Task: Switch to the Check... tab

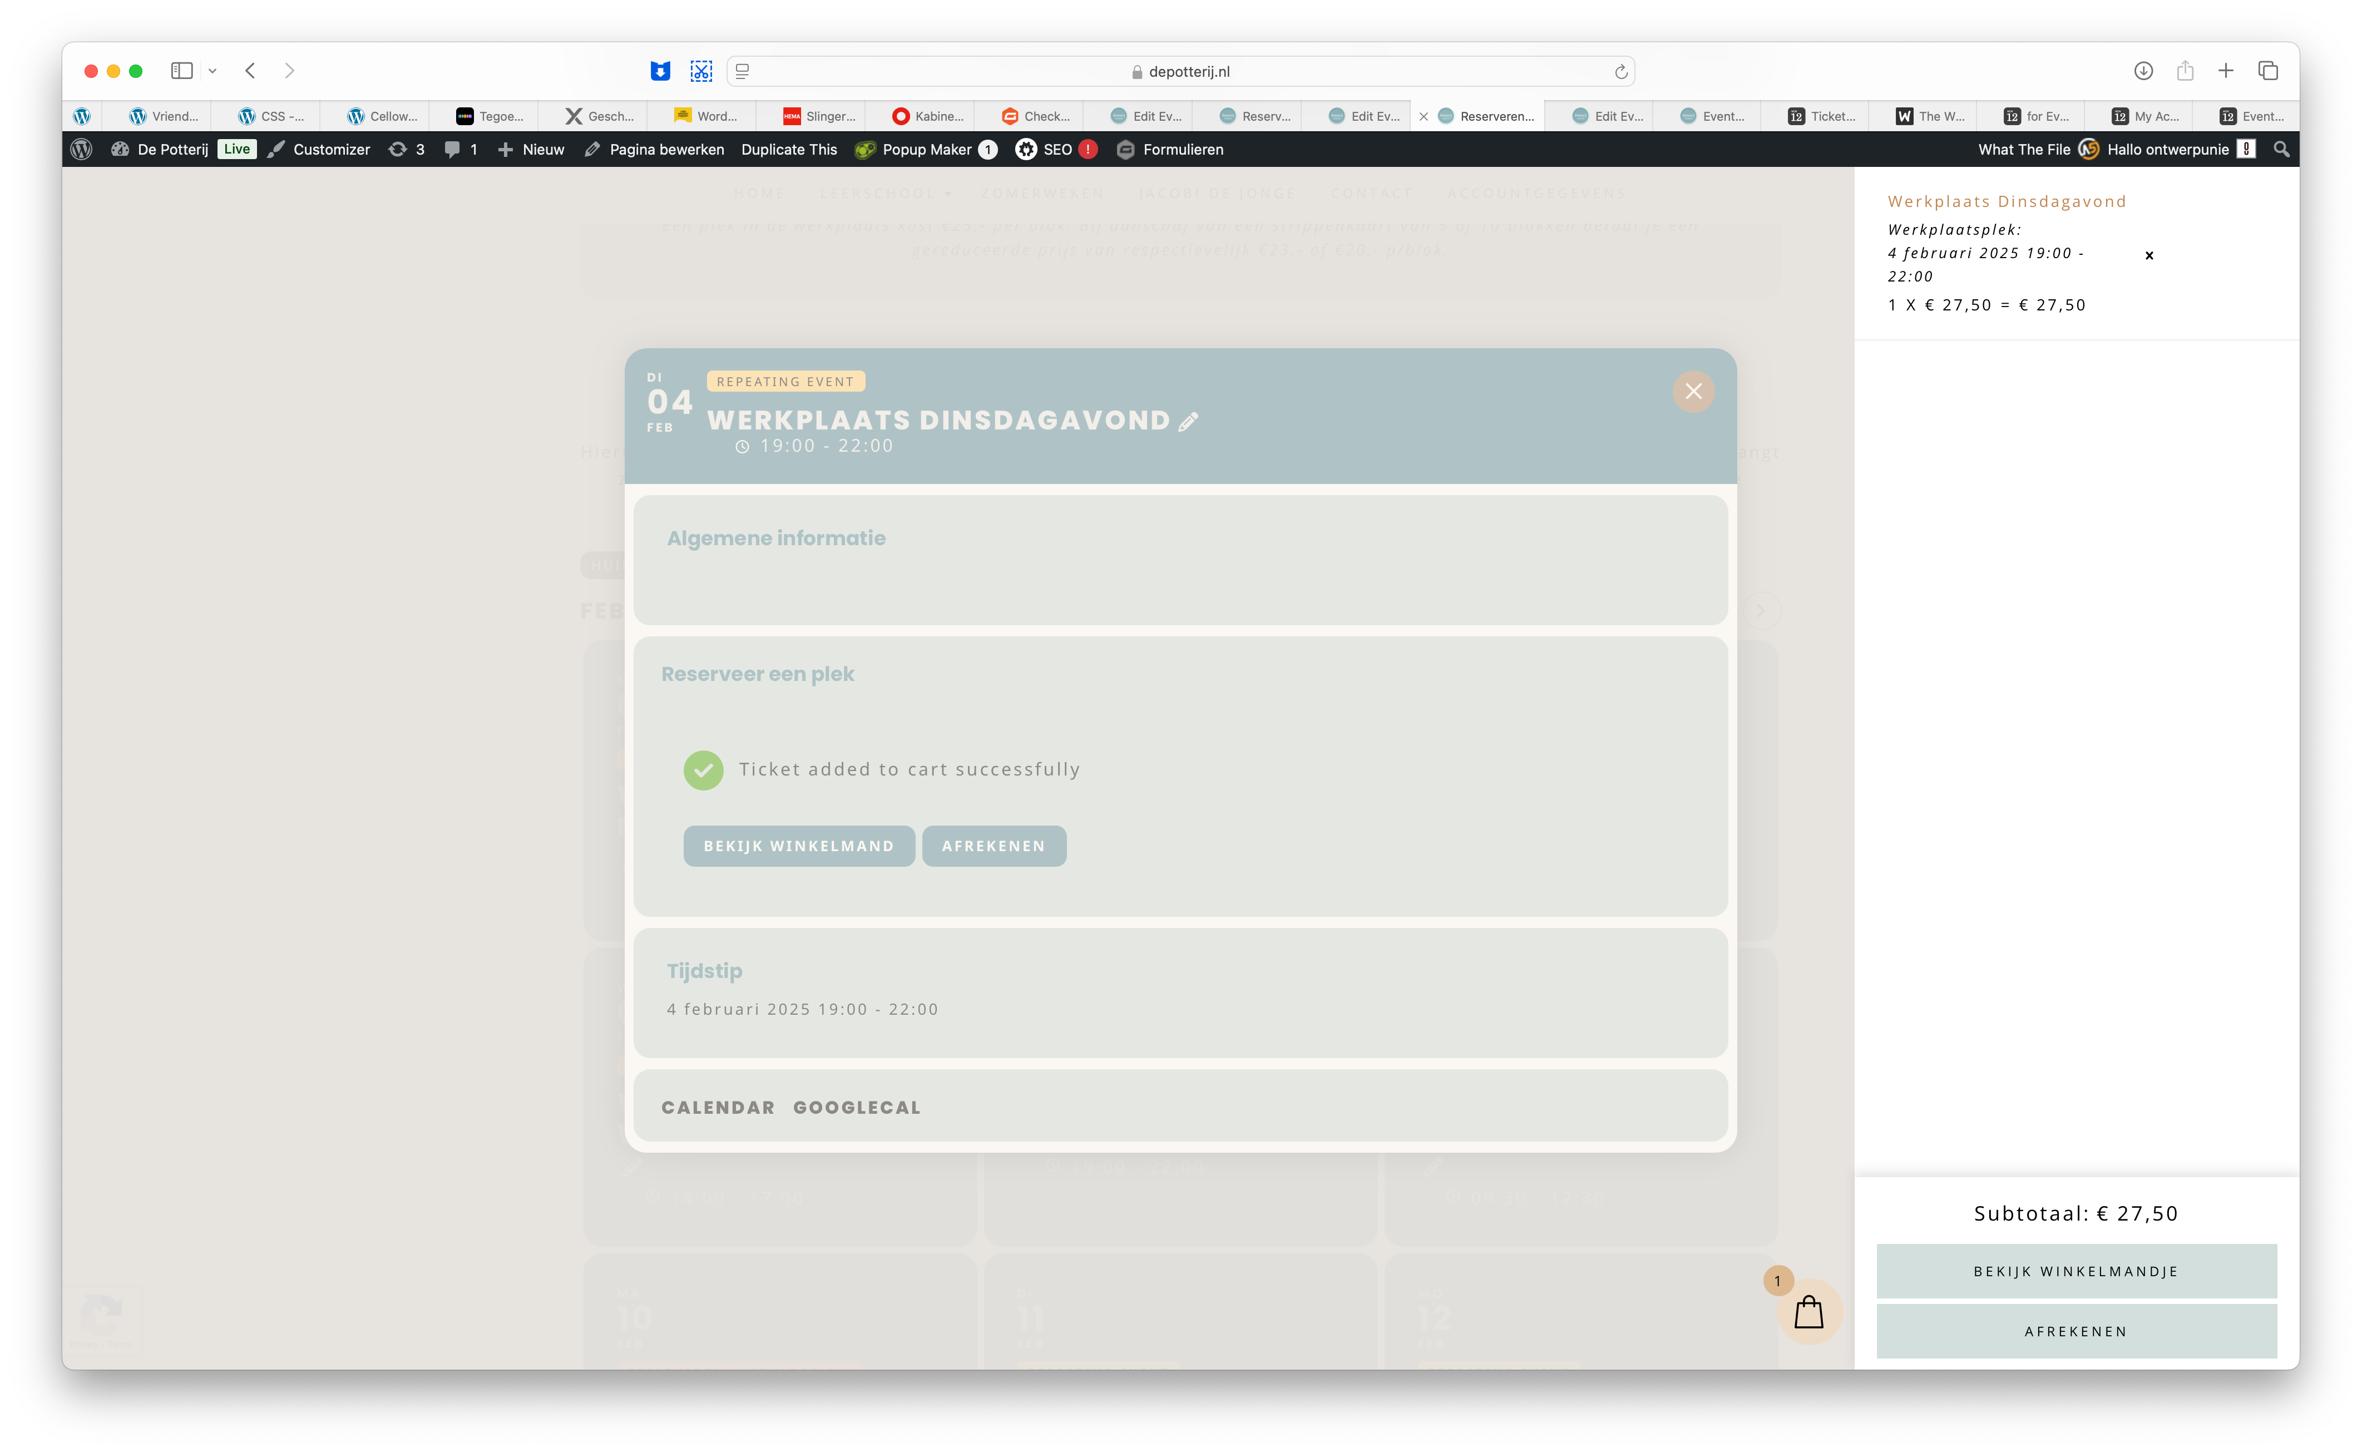Action: [1035, 116]
